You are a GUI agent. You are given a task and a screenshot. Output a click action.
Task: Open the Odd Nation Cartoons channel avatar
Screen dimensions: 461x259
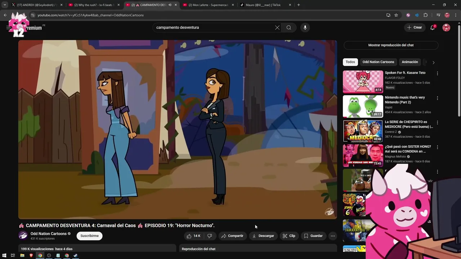click(23, 236)
